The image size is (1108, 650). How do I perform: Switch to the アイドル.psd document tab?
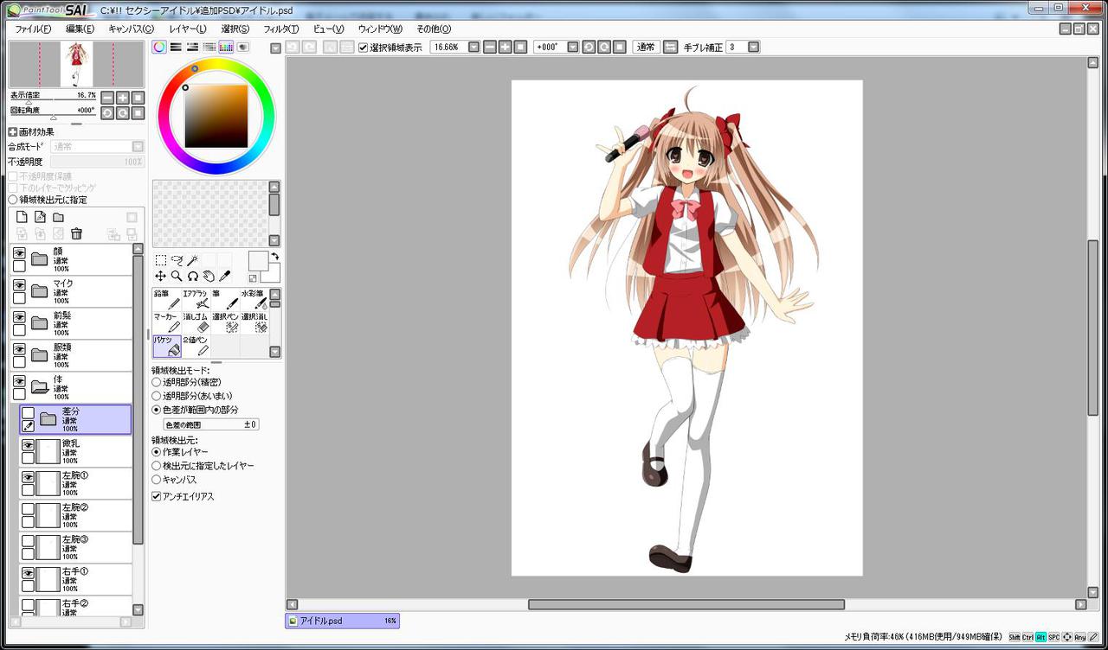pyautogui.click(x=342, y=621)
